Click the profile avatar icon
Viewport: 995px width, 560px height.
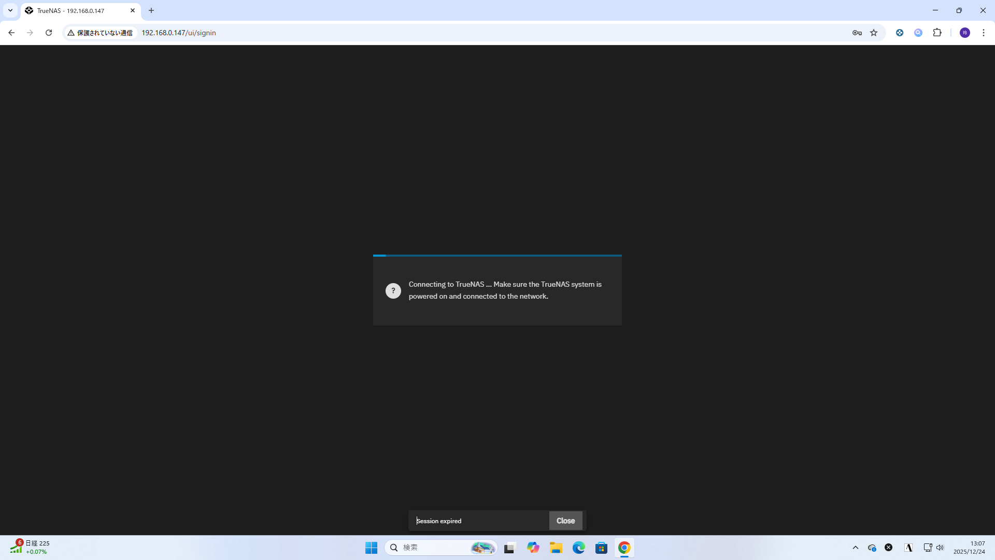(x=964, y=33)
